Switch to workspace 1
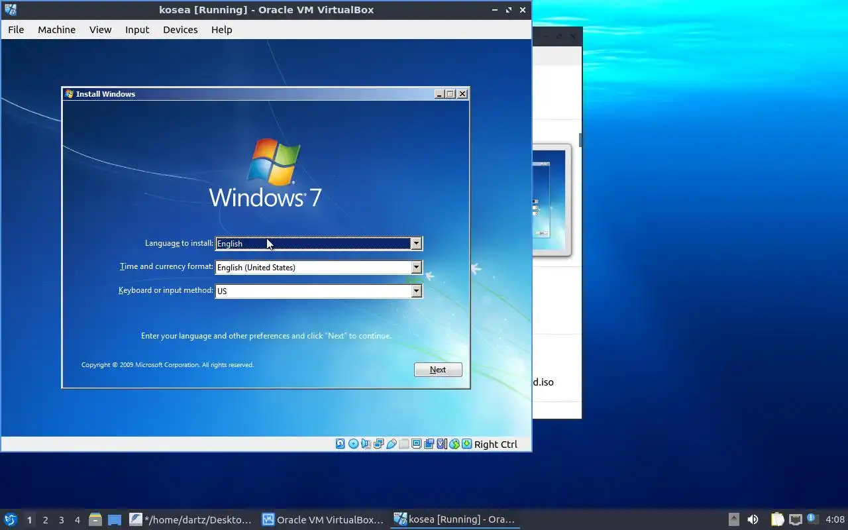 pos(29,520)
